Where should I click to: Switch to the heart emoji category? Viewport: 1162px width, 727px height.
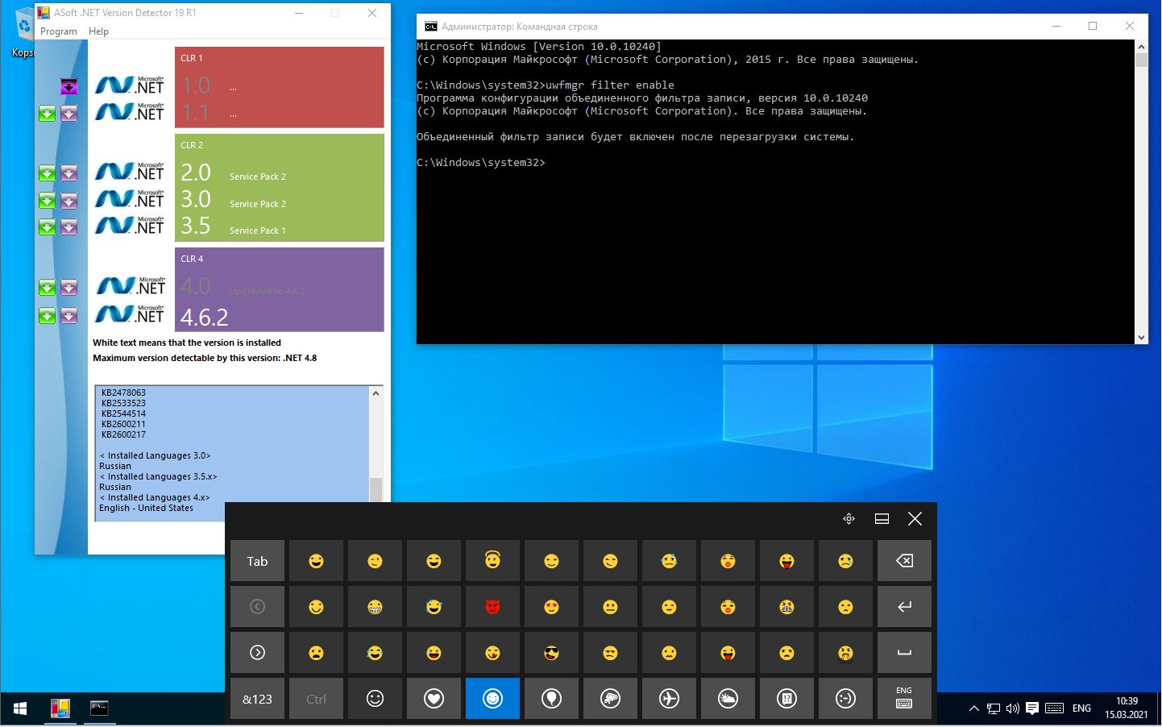click(434, 699)
